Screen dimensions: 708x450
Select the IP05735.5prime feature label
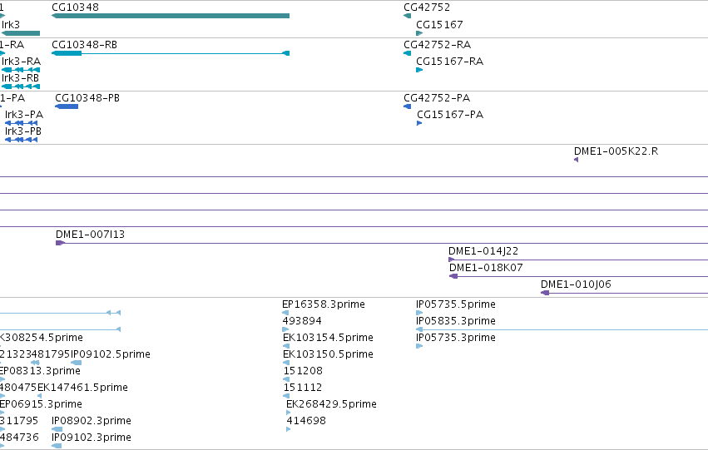[x=456, y=304]
